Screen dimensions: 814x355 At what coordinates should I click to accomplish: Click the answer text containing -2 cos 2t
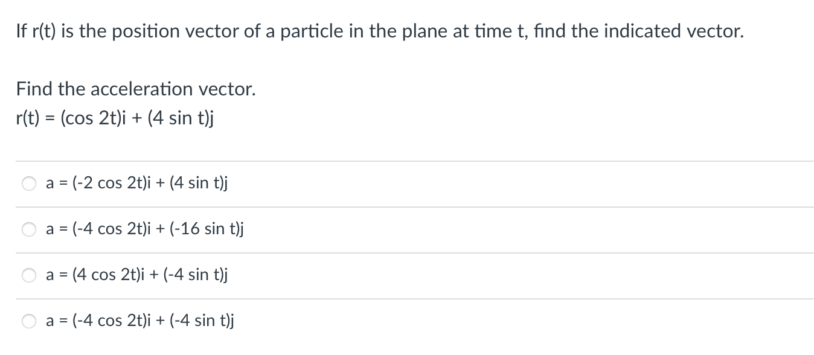(x=137, y=183)
